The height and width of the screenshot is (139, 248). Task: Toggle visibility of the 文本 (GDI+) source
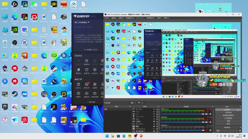(154, 117)
